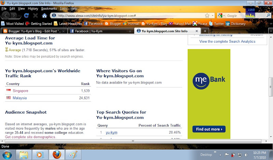Open the Dictionary bookmark
273x160 pixels.
[235, 24]
